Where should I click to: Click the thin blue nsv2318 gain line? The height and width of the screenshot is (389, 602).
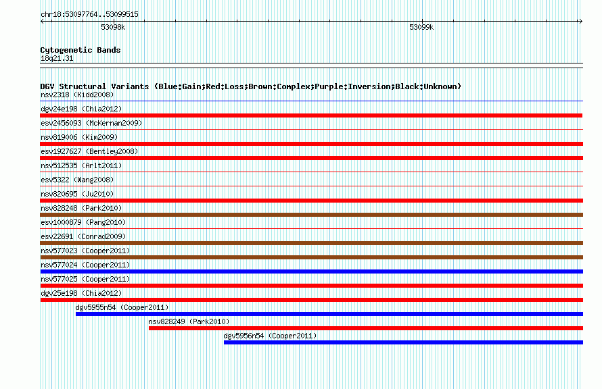pyautogui.click(x=311, y=101)
